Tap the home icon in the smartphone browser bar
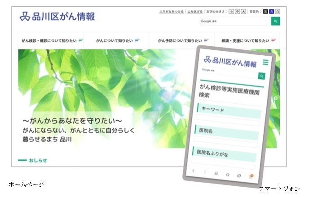This screenshot has width=313, height=197. [216, 173]
